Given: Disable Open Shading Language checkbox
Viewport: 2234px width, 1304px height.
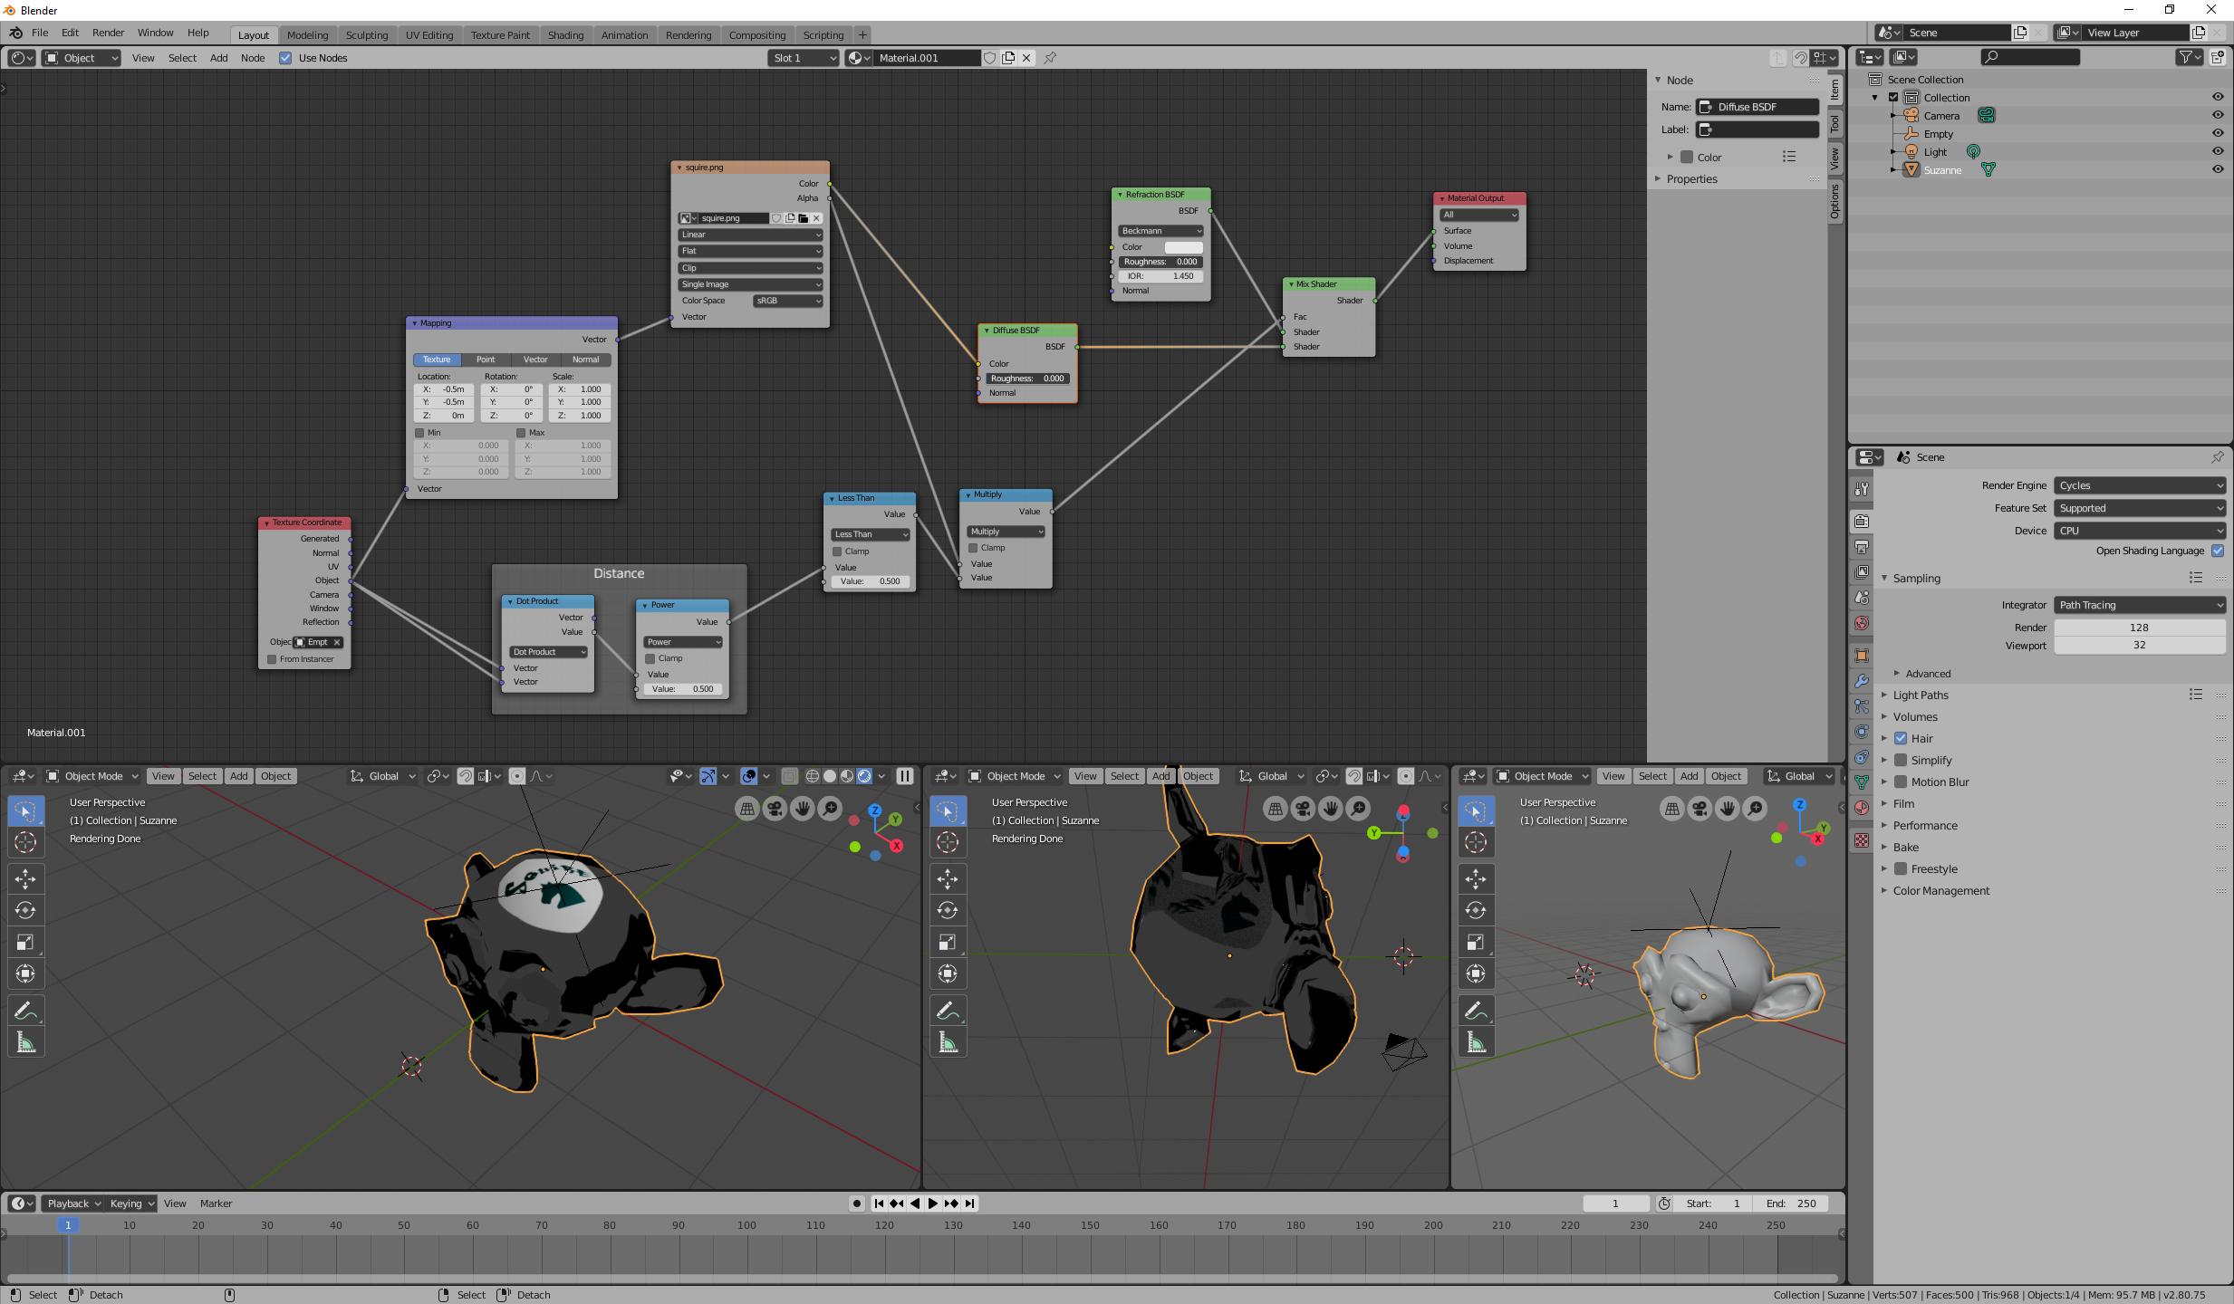Looking at the screenshot, I should 2218,551.
